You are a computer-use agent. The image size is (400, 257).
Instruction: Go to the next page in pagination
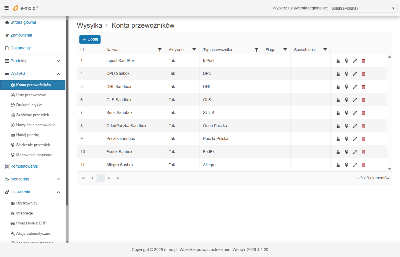click(x=109, y=178)
